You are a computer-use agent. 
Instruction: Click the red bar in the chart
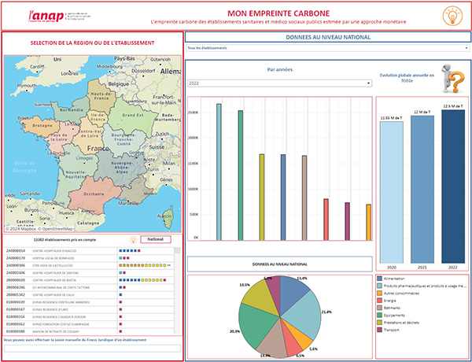[326, 220]
